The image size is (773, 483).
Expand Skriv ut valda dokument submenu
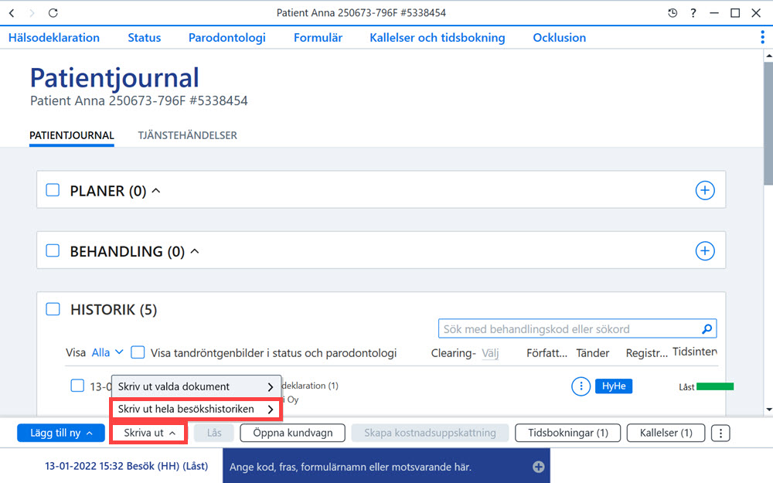pos(196,387)
